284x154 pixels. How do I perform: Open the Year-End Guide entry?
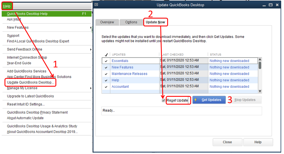pos(19,63)
